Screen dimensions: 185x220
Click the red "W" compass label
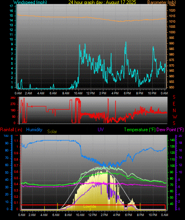175,117
